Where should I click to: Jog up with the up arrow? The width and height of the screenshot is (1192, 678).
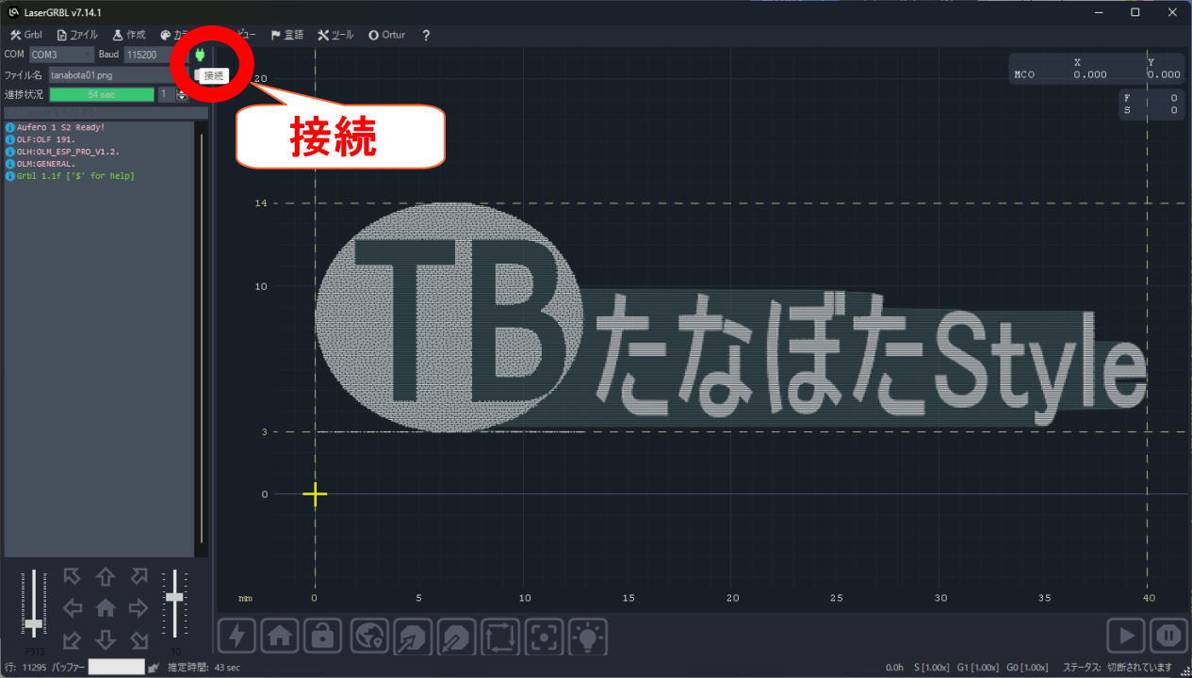[x=106, y=576]
